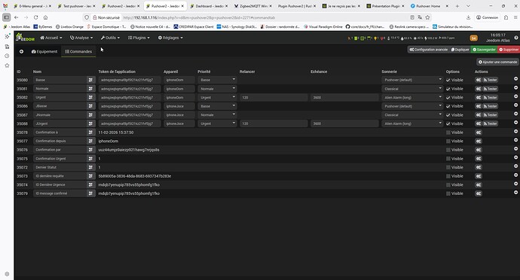Go to the browser home page
Screen dimensions: 520x280
(x=45, y=17)
